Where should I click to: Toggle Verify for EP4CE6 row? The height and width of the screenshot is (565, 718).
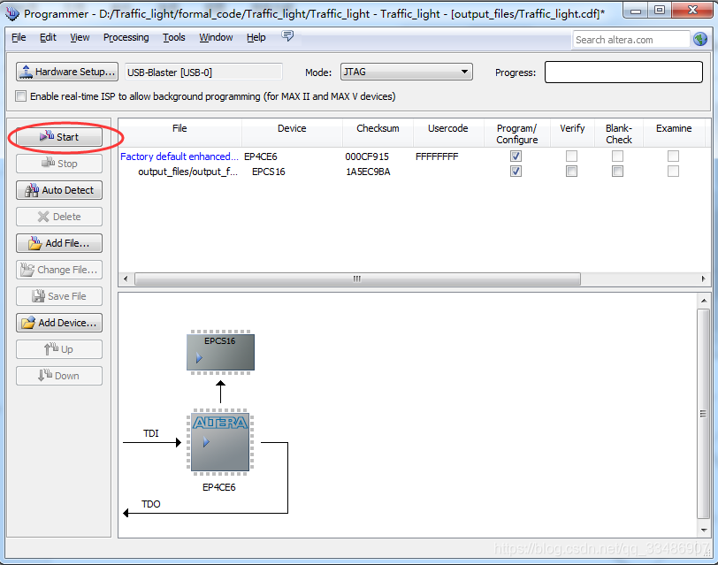point(571,157)
